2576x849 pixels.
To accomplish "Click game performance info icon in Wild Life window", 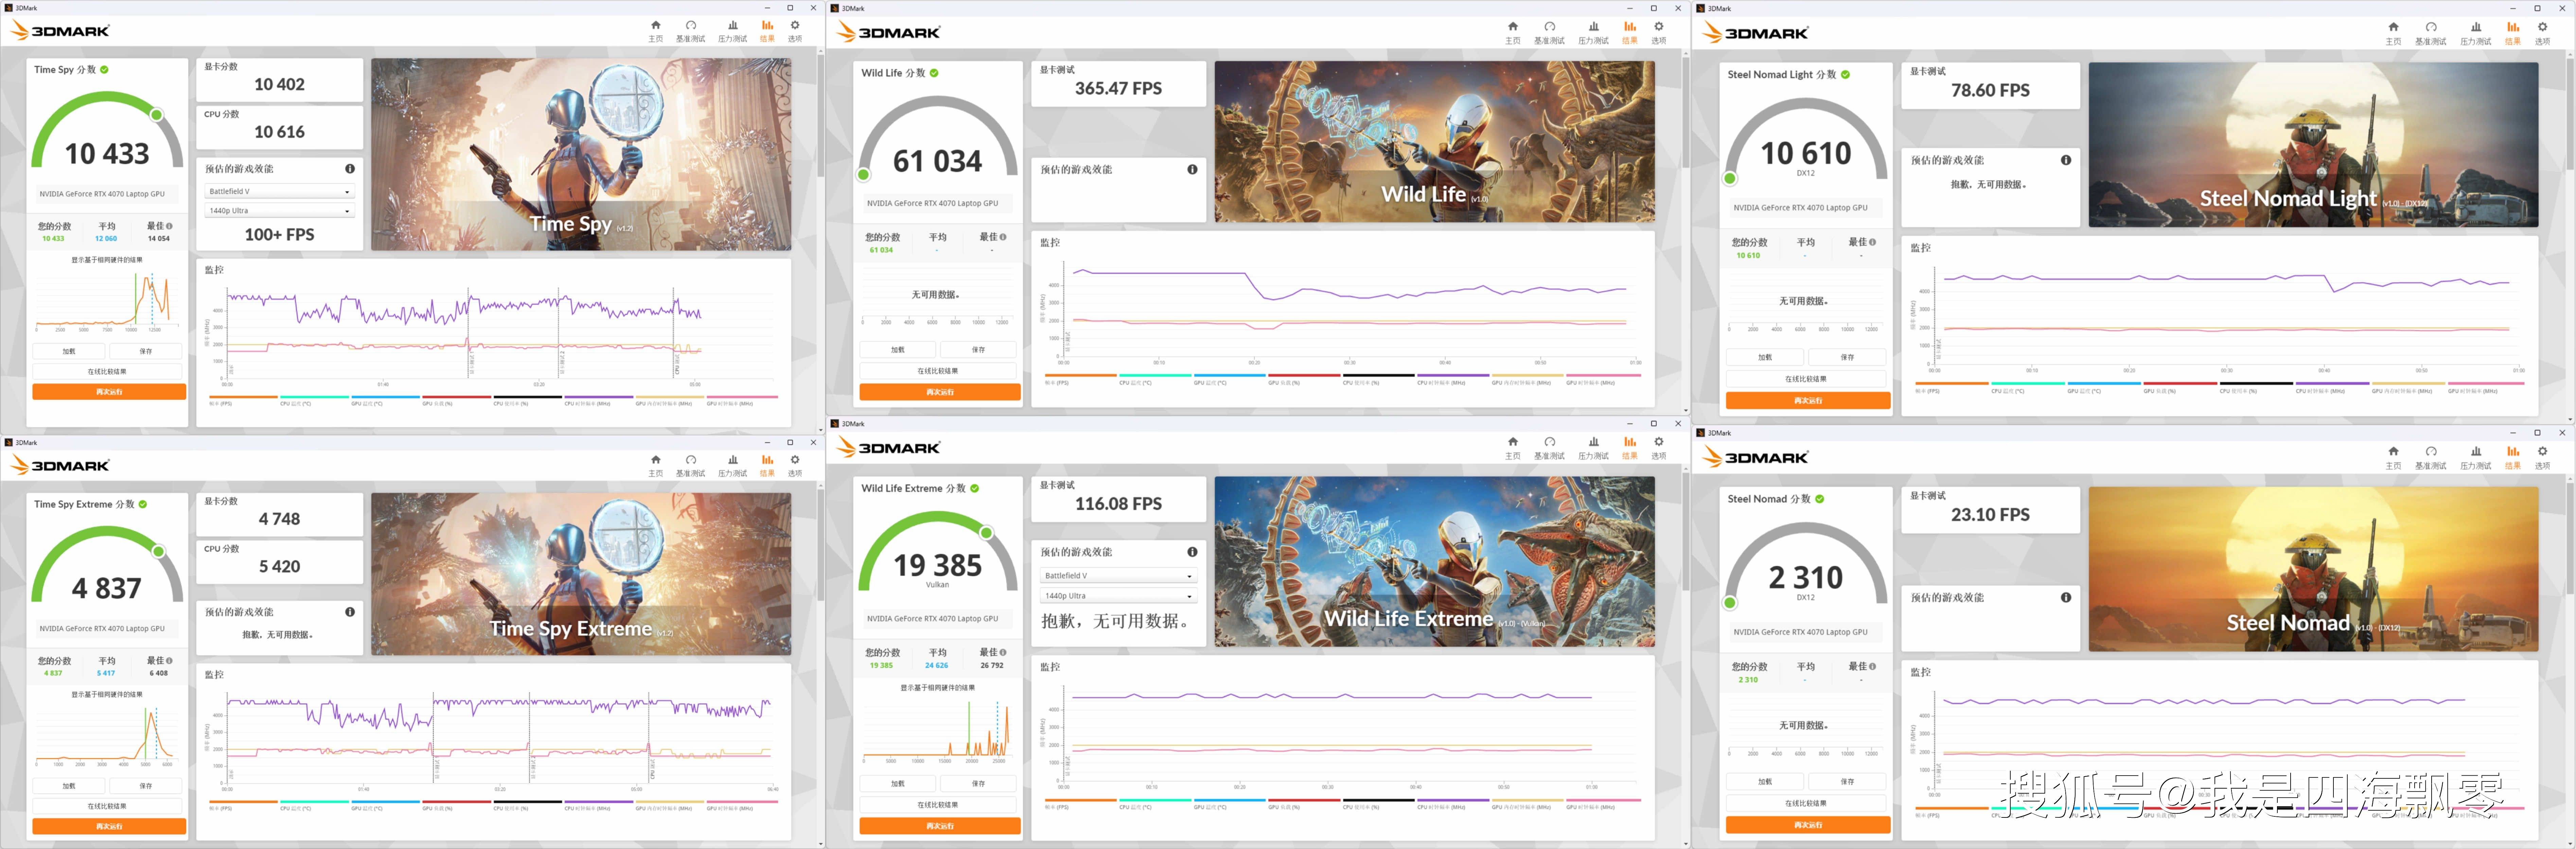I will pos(1192,170).
